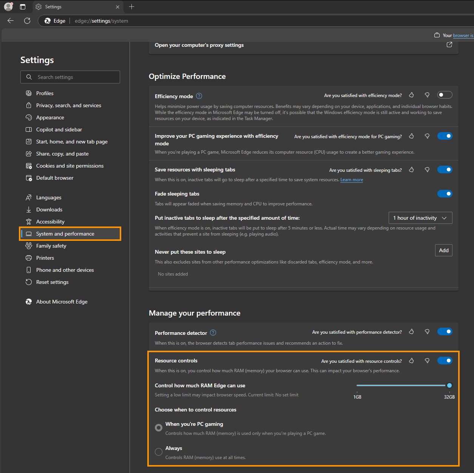
Task: Click the 1GB slider label
Action: (357, 397)
